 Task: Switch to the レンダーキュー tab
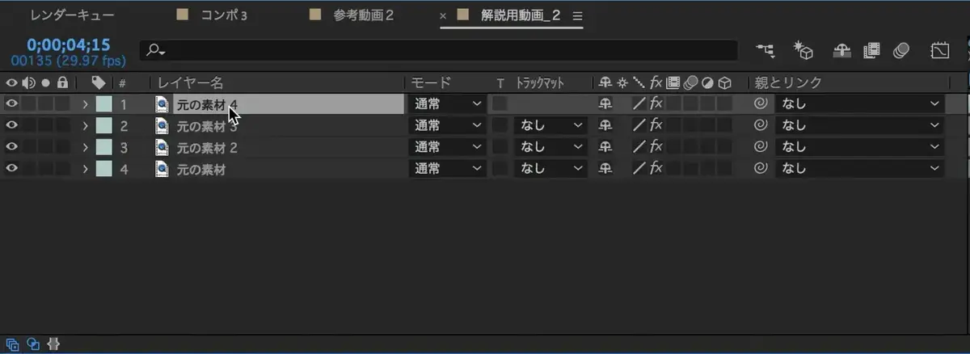[72, 15]
